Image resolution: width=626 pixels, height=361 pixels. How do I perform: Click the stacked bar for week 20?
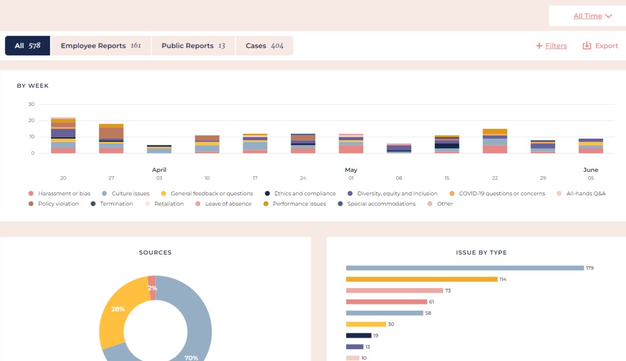[63, 135]
